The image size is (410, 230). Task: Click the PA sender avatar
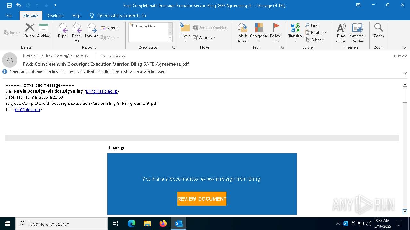point(10,60)
